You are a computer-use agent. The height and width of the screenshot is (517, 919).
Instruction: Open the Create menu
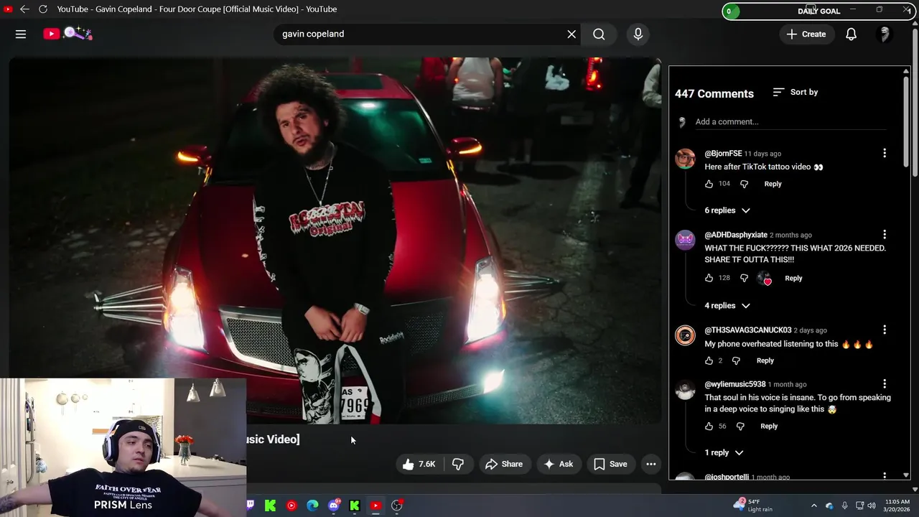tap(806, 34)
